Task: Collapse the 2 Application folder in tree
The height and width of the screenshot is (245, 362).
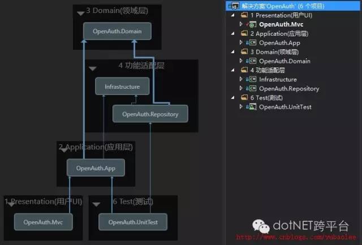Action: point(233,33)
